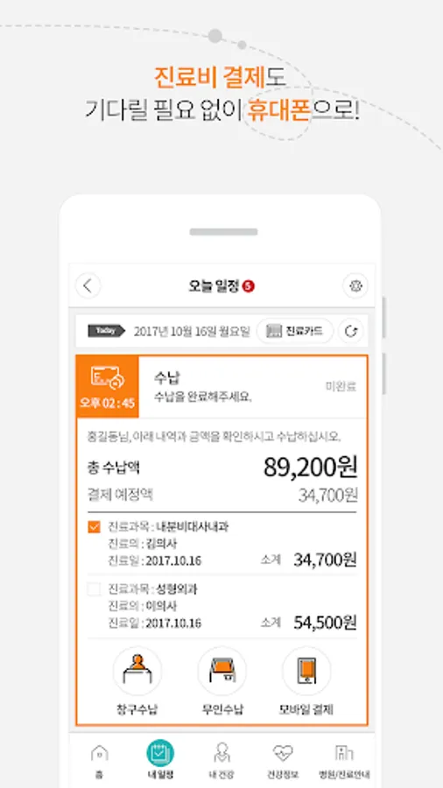Uncheck the 내분비대사내과 checkbox
The width and height of the screenshot is (443, 788).
pos(94,527)
